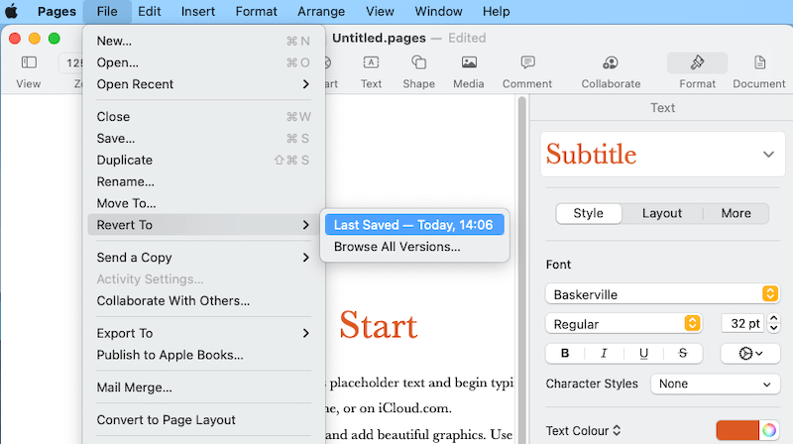The width and height of the screenshot is (793, 444).
Task: Toggle Underline formatting
Action: point(643,353)
